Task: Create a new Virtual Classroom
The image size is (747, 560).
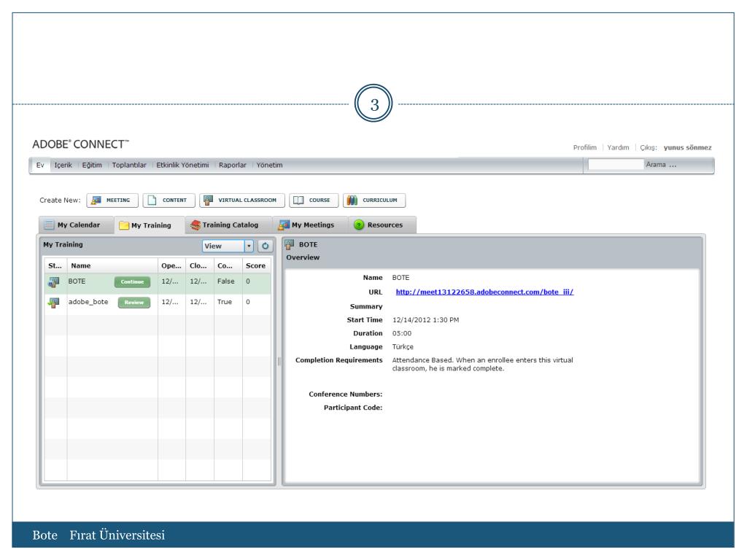Action: (x=242, y=201)
